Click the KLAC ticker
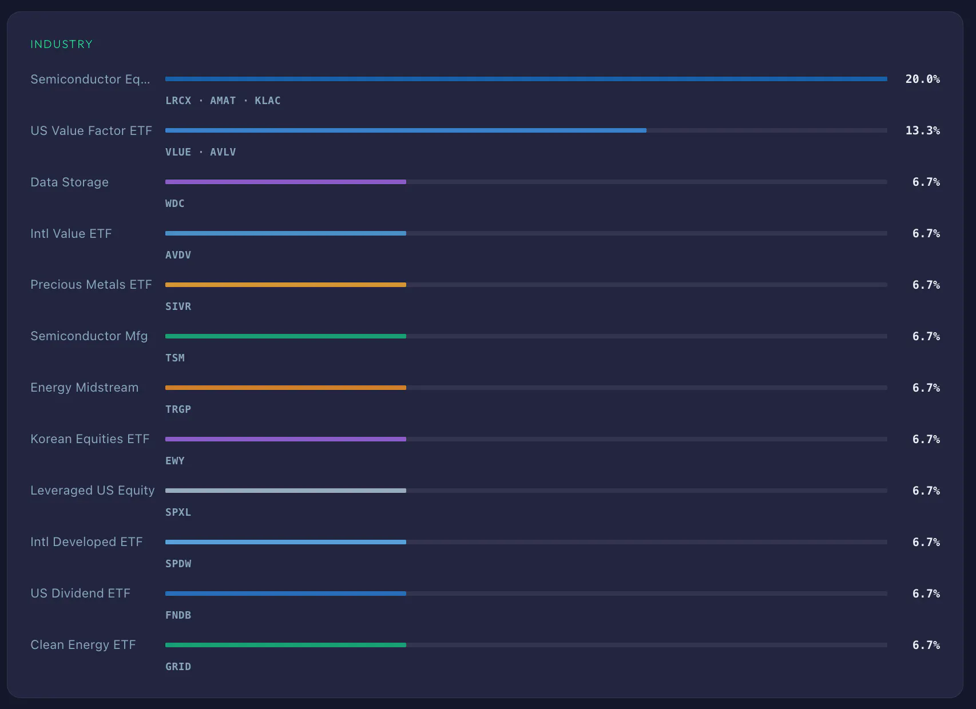Viewport: 976px width, 709px height. click(268, 101)
